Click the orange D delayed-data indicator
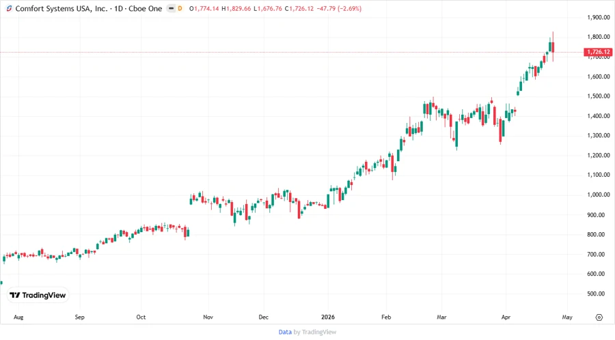The height and width of the screenshot is (340, 615). [180, 8]
